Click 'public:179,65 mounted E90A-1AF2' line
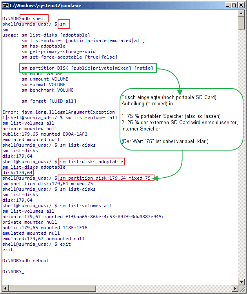 click(45, 134)
